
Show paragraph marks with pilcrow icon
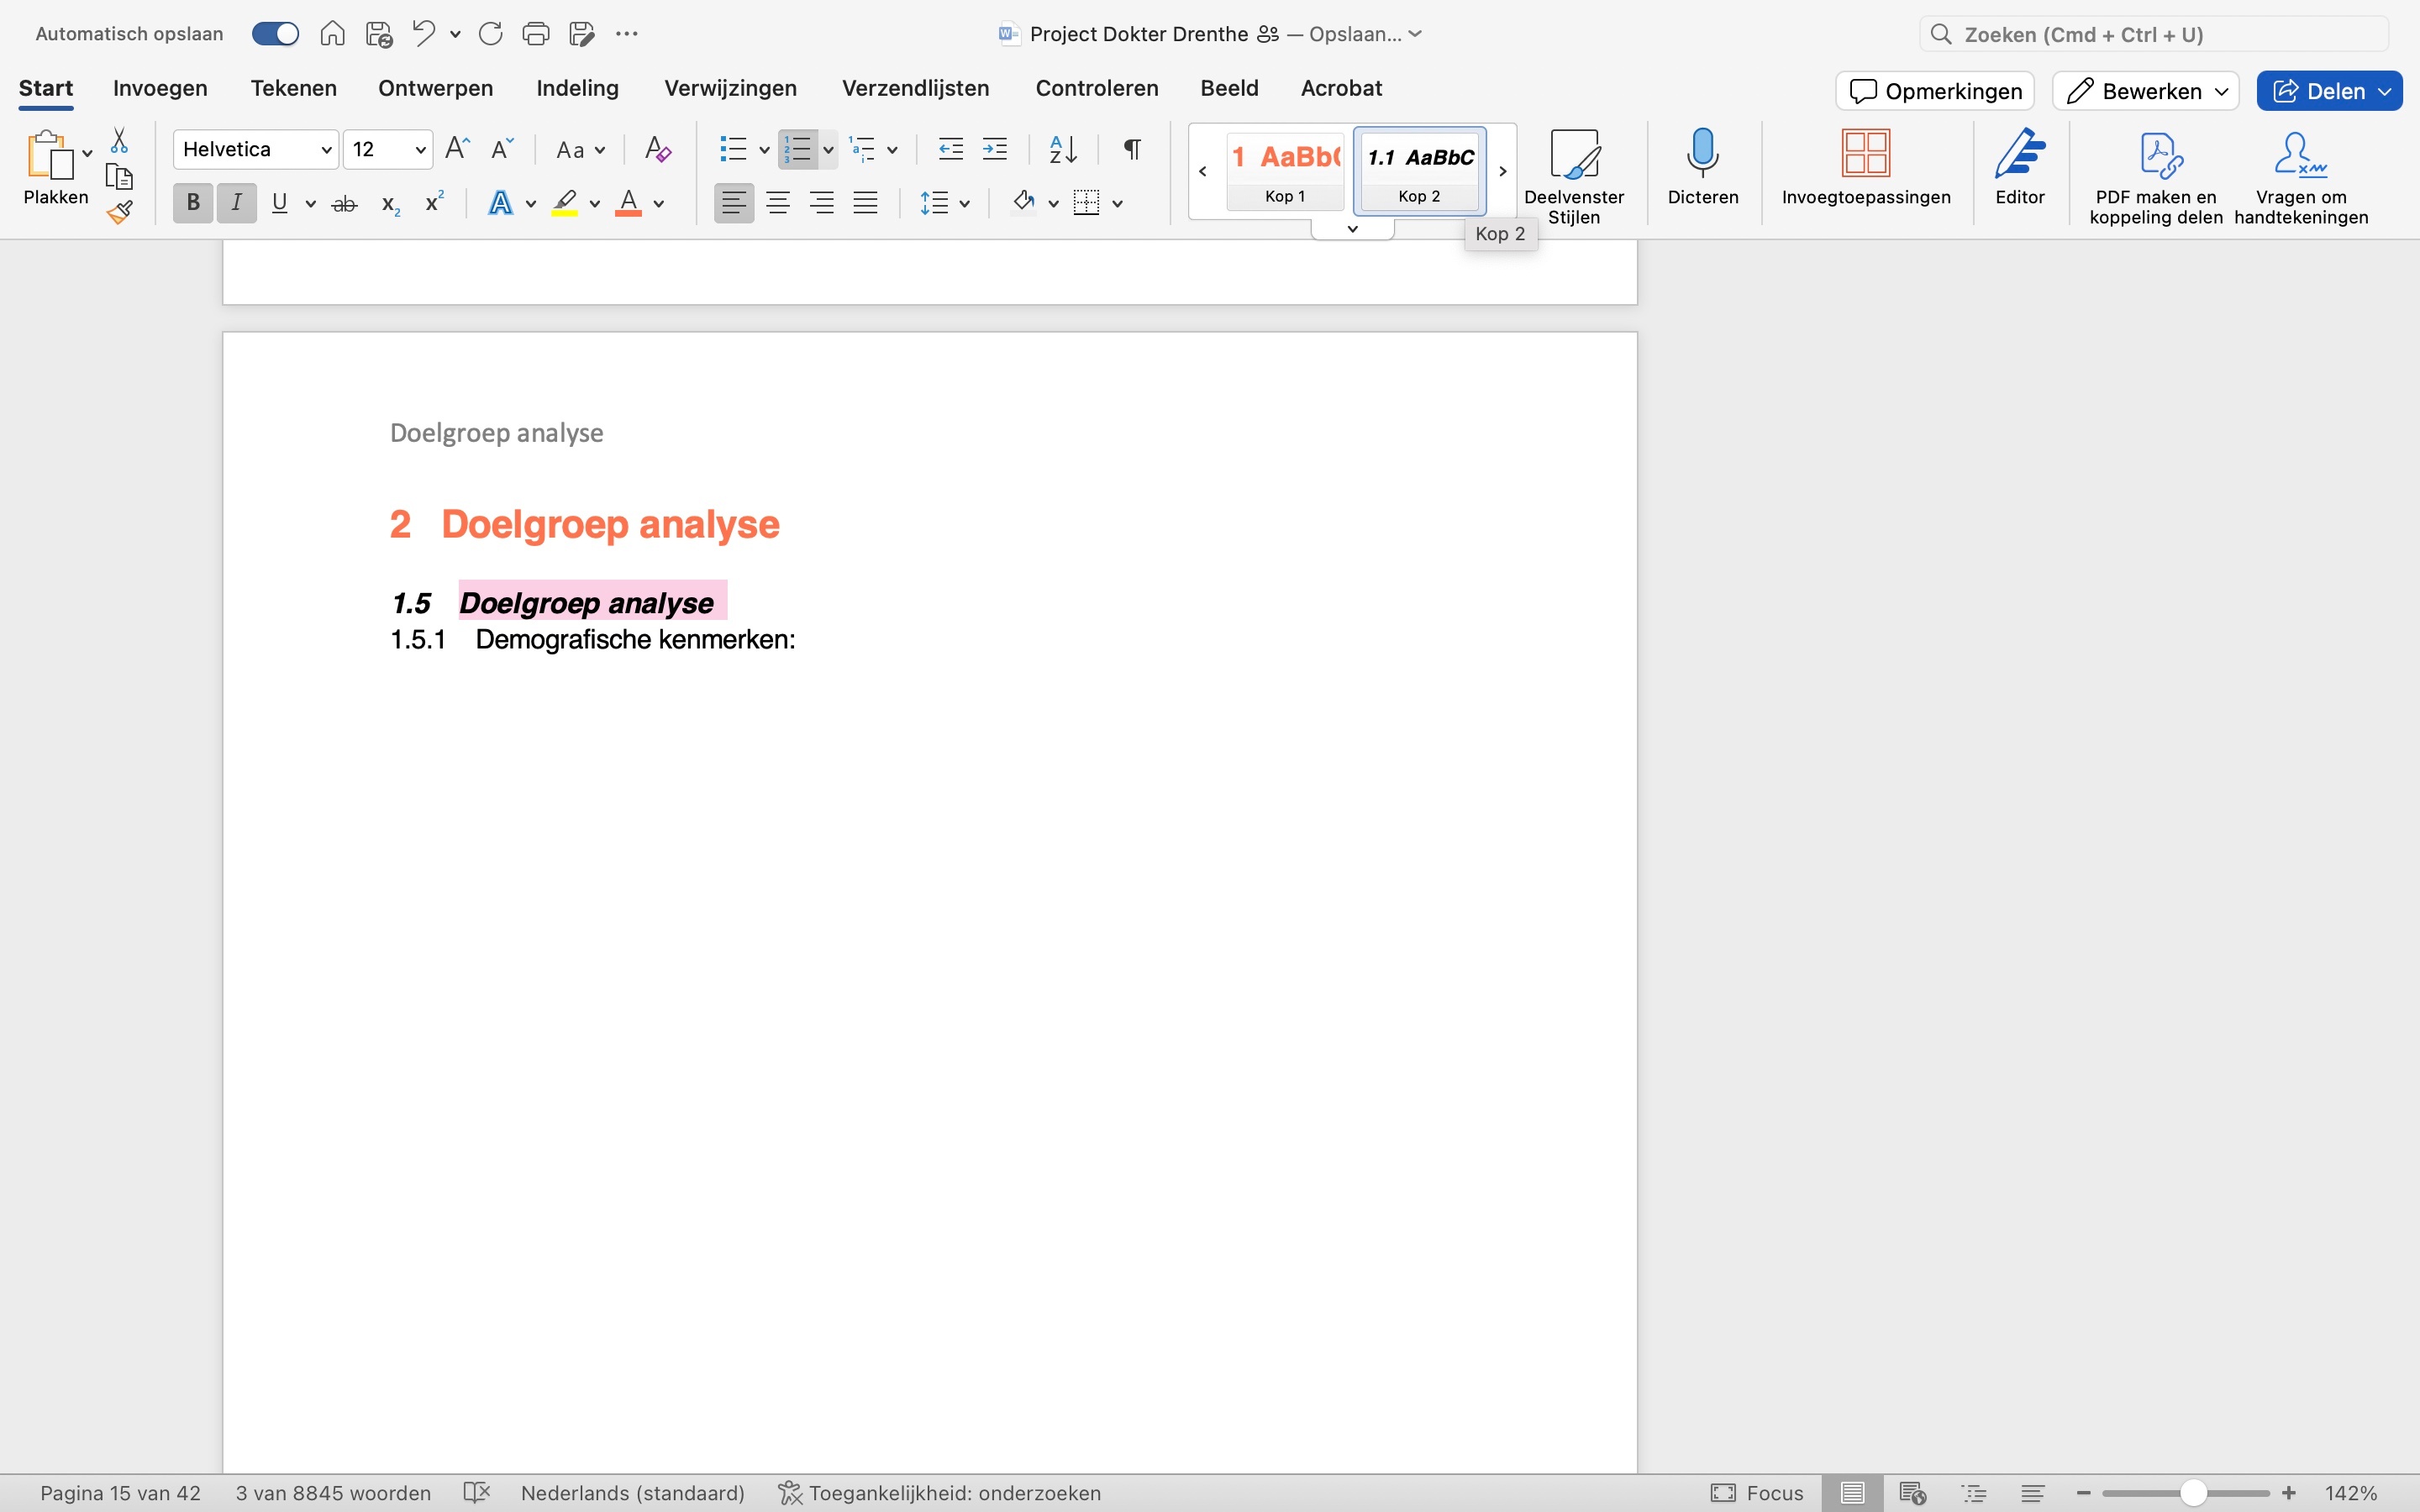(1132, 150)
